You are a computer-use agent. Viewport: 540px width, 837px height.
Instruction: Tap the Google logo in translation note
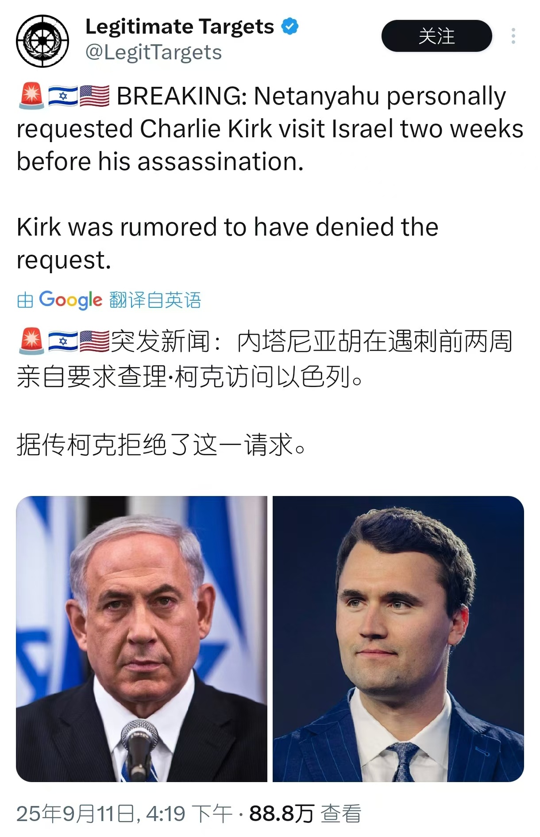click(x=70, y=300)
